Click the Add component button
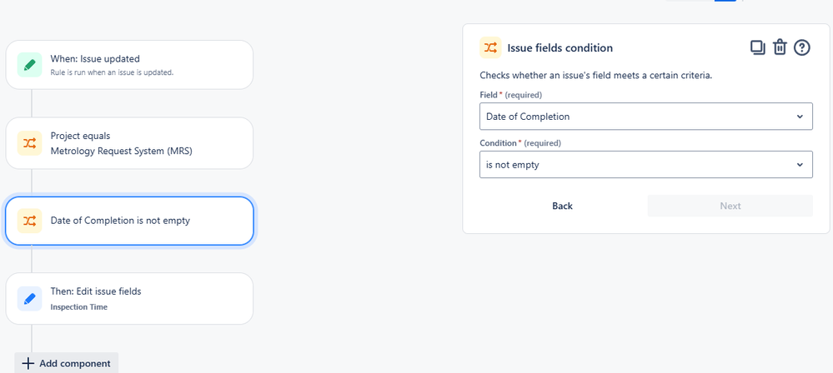 67,364
